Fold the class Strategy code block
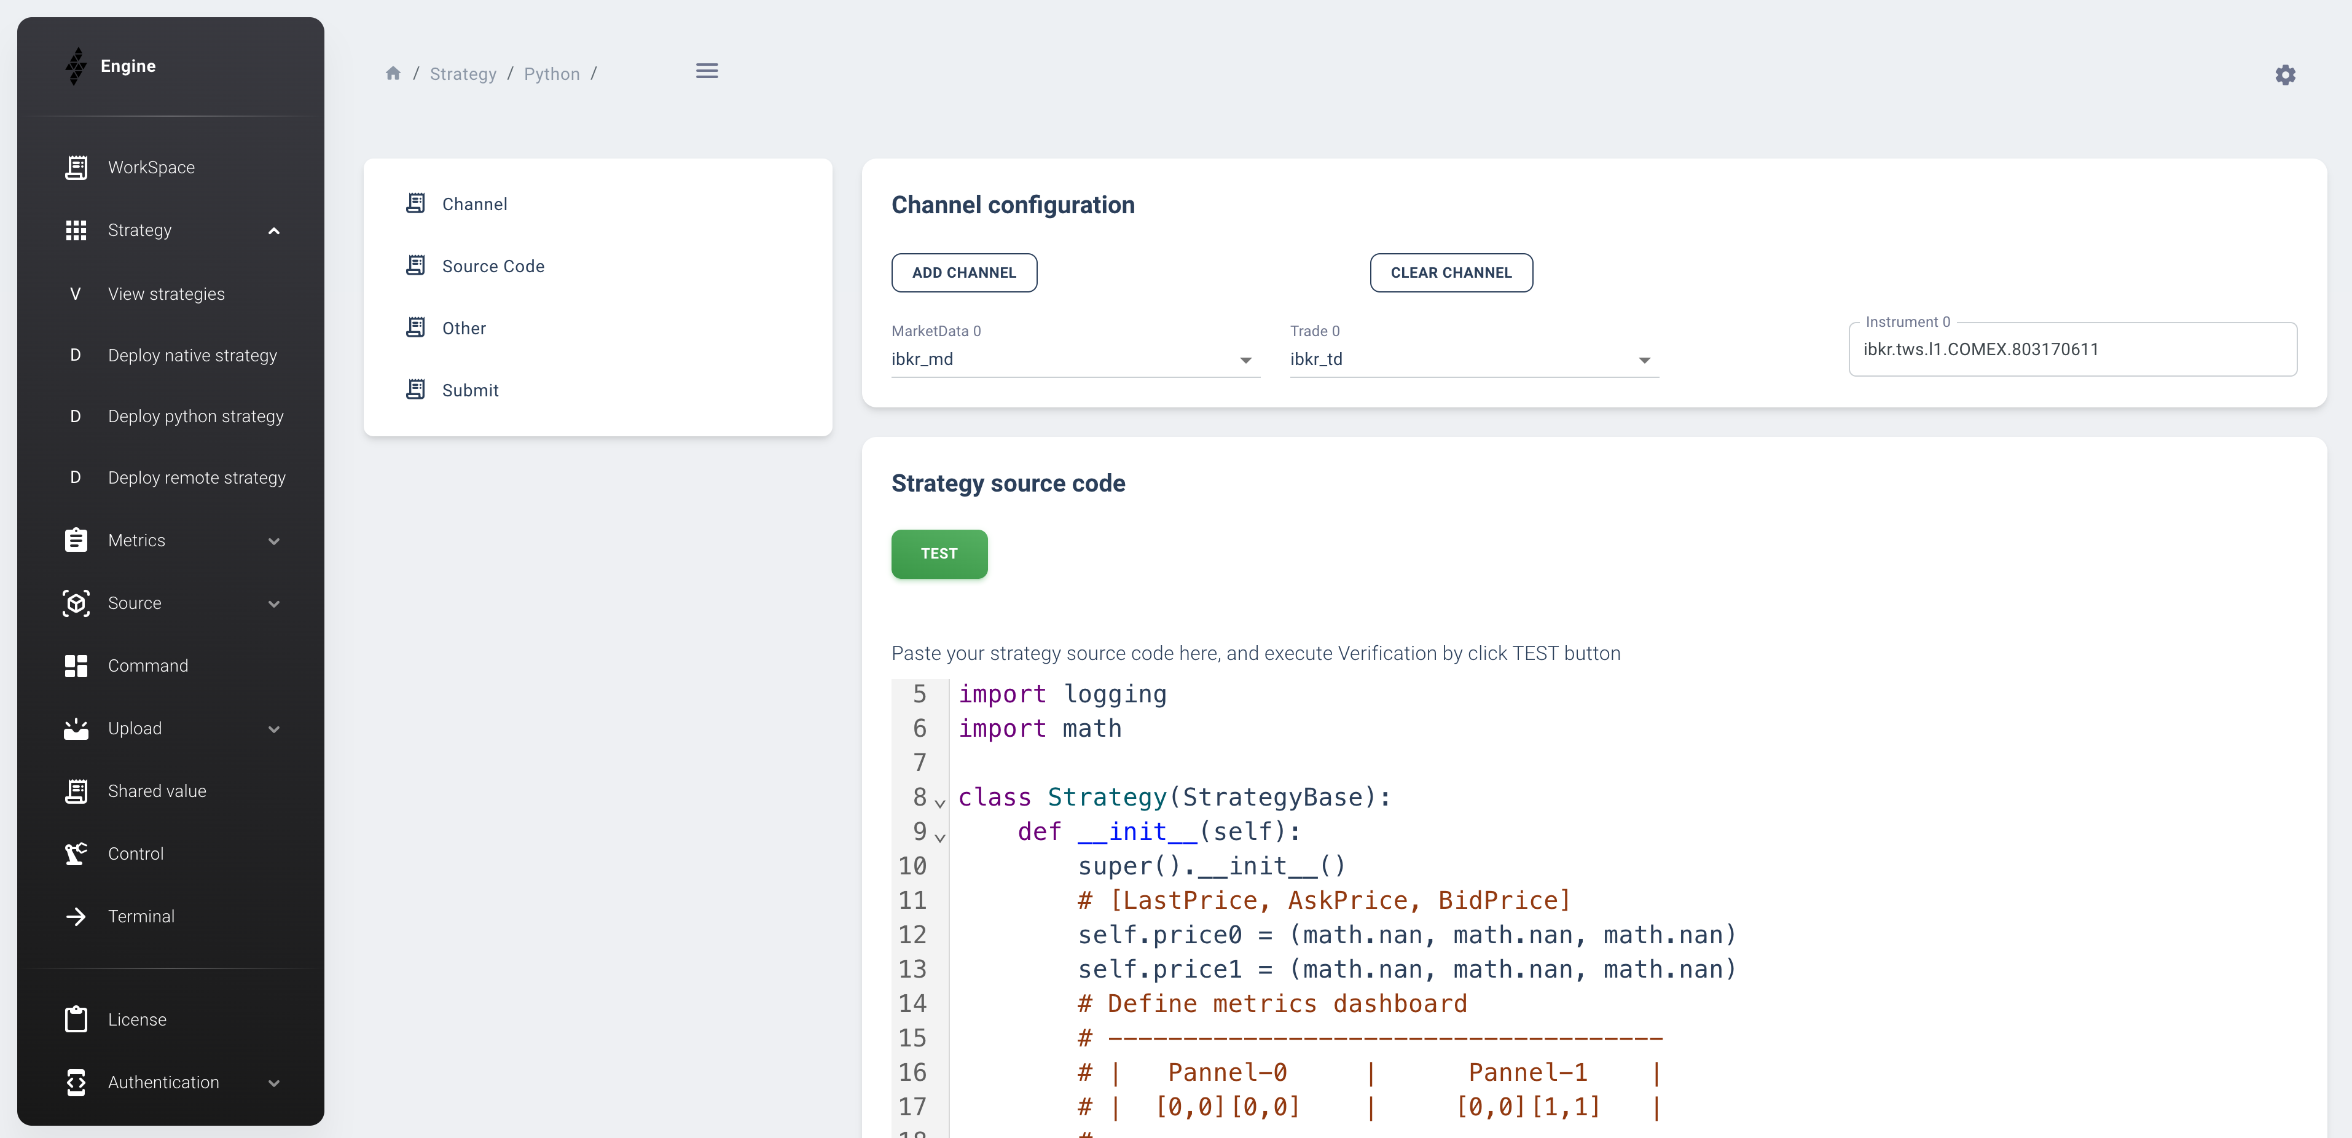Image resolution: width=2352 pixels, height=1138 pixels. pos(939,803)
